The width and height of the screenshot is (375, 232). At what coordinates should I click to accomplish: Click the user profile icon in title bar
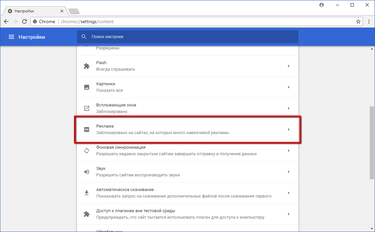click(x=322, y=5)
